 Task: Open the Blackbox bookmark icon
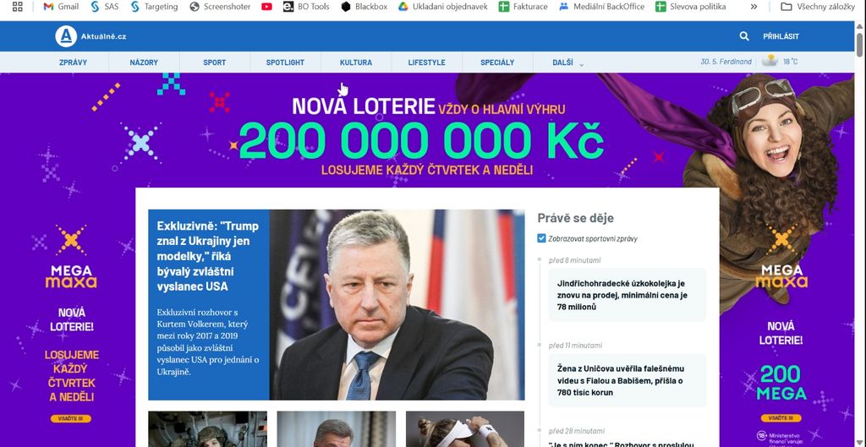click(x=346, y=7)
